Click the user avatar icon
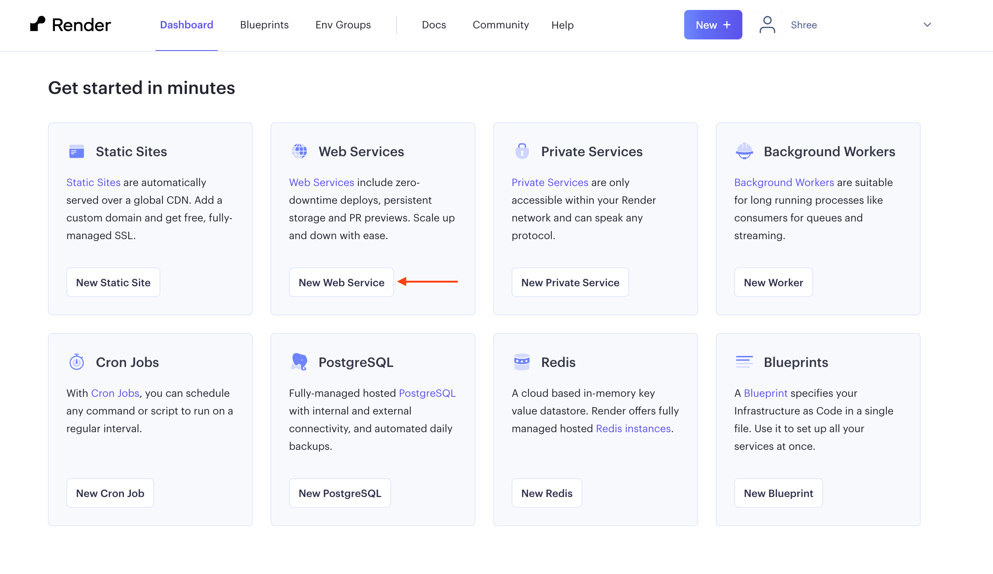 click(x=767, y=24)
